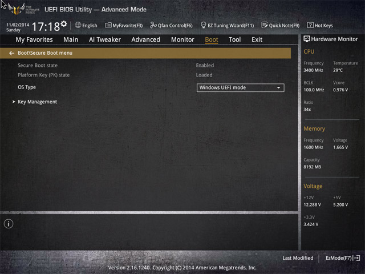Viewport: 365px width, 274px height.
Task: Click the 34x ratio value
Action: (x=307, y=109)
